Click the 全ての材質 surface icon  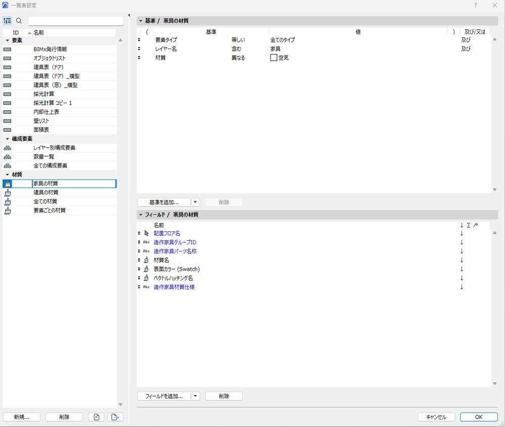point(7,202)
